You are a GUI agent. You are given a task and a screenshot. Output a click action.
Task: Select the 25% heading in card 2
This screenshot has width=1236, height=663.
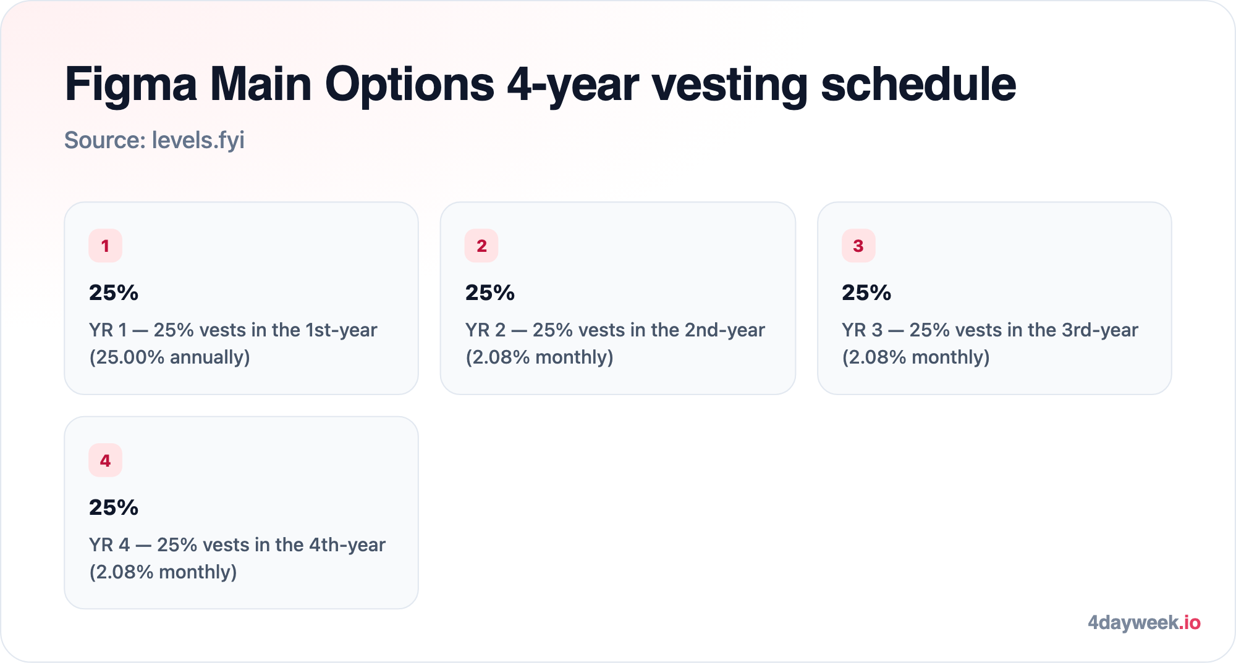tap(490, 293)
